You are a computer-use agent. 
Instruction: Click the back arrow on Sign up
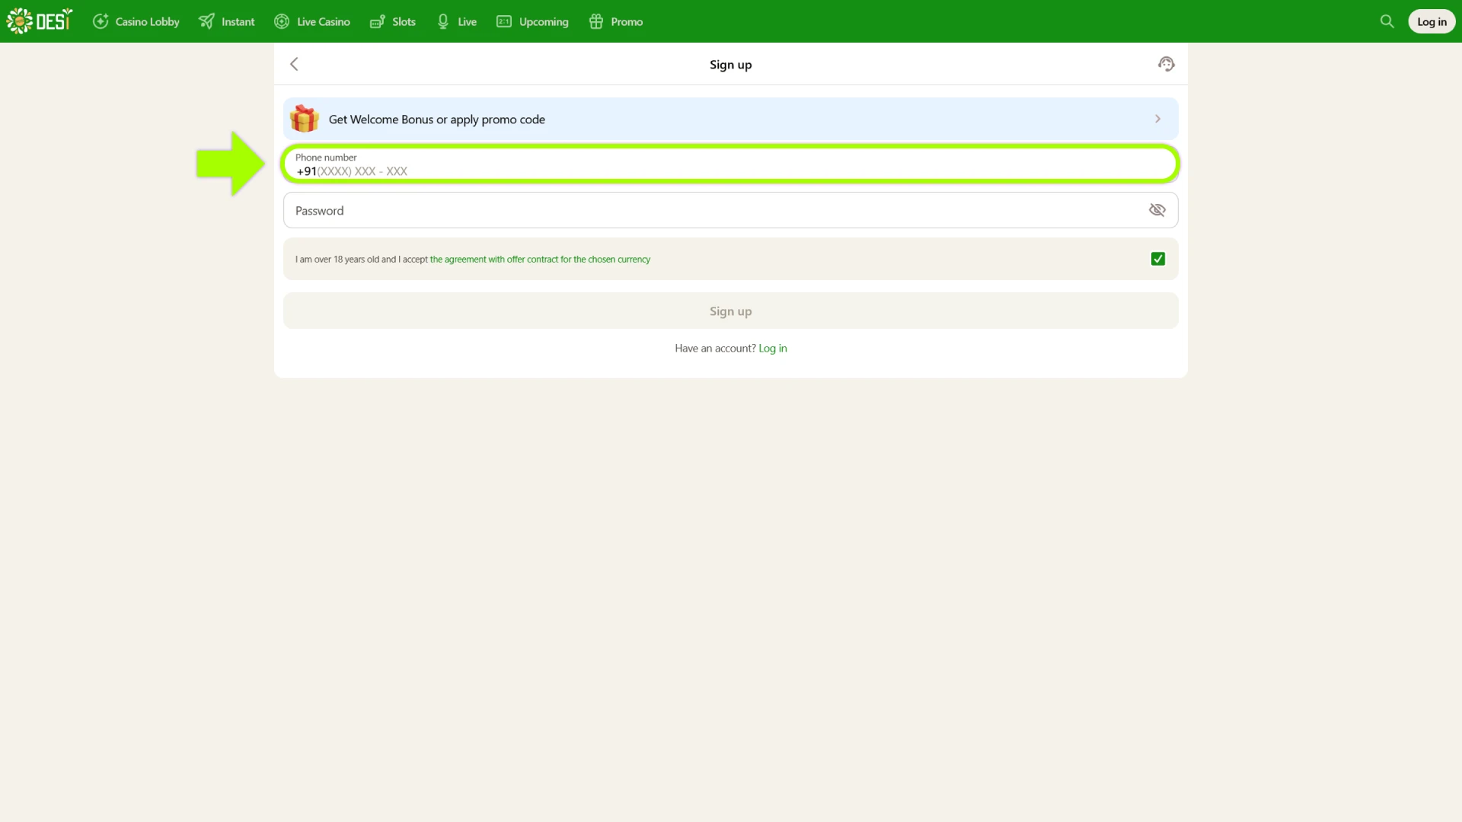294,64
